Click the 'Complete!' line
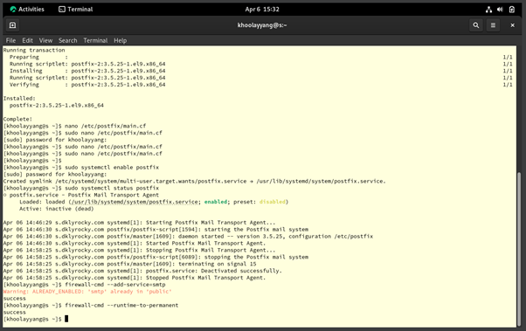 (x=17, y=119)
